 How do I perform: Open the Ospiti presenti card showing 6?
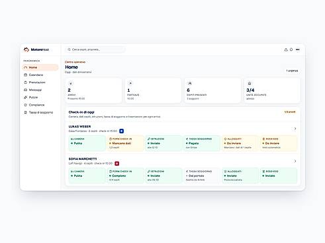coord(212,90)
